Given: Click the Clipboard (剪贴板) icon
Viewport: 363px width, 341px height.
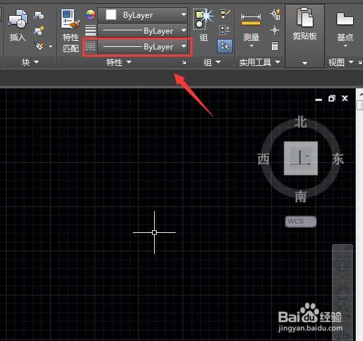Looking at the screenshot, I should [305, 18].
